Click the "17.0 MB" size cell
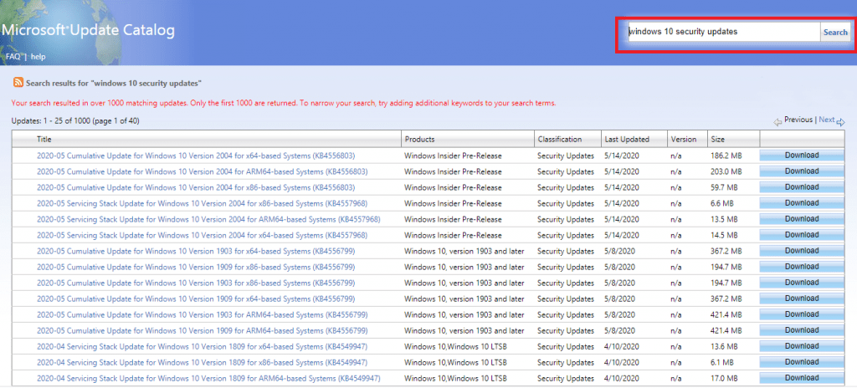 (x=725, y=378)
